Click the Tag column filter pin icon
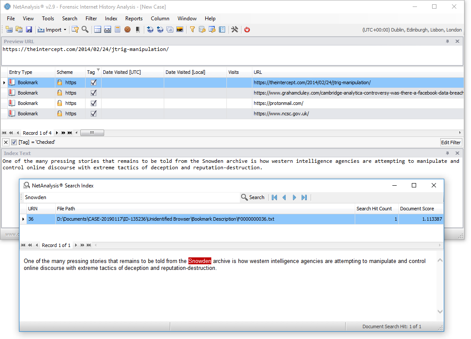Image resolution: width=471 pixels, height=339 pixels. pyautogui.click(x=98, y=70)
